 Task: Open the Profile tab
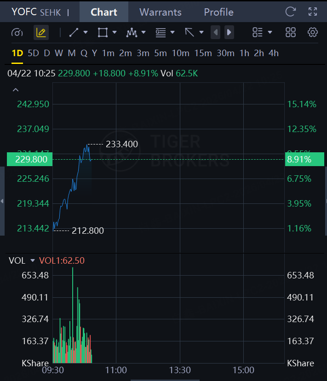218,12
